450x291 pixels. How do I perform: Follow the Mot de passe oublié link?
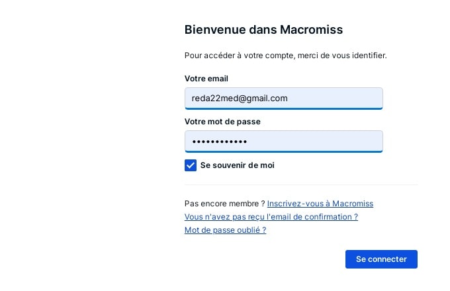pyautogui.click(x=225, y=230)
